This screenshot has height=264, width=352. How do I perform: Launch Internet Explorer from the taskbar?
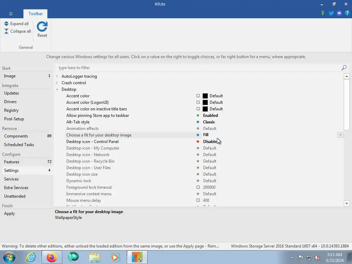[x=31, y=257]
